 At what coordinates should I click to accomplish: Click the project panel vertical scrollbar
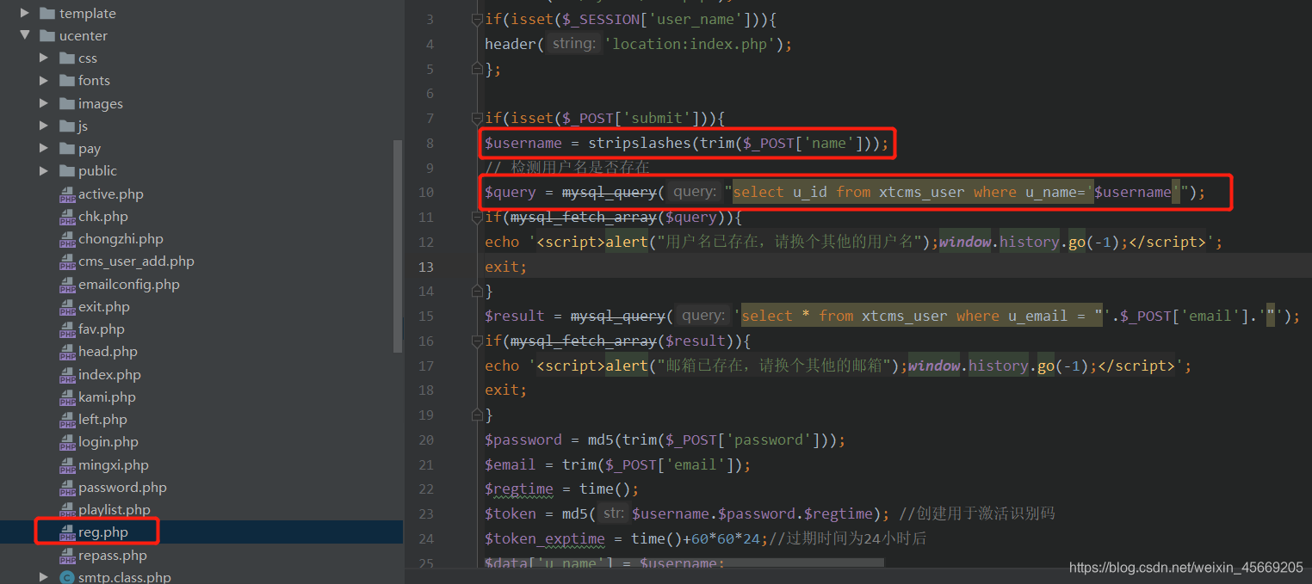398,245
